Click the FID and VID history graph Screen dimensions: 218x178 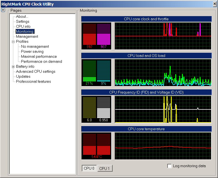pyautogui.click(x=163, y=109)
